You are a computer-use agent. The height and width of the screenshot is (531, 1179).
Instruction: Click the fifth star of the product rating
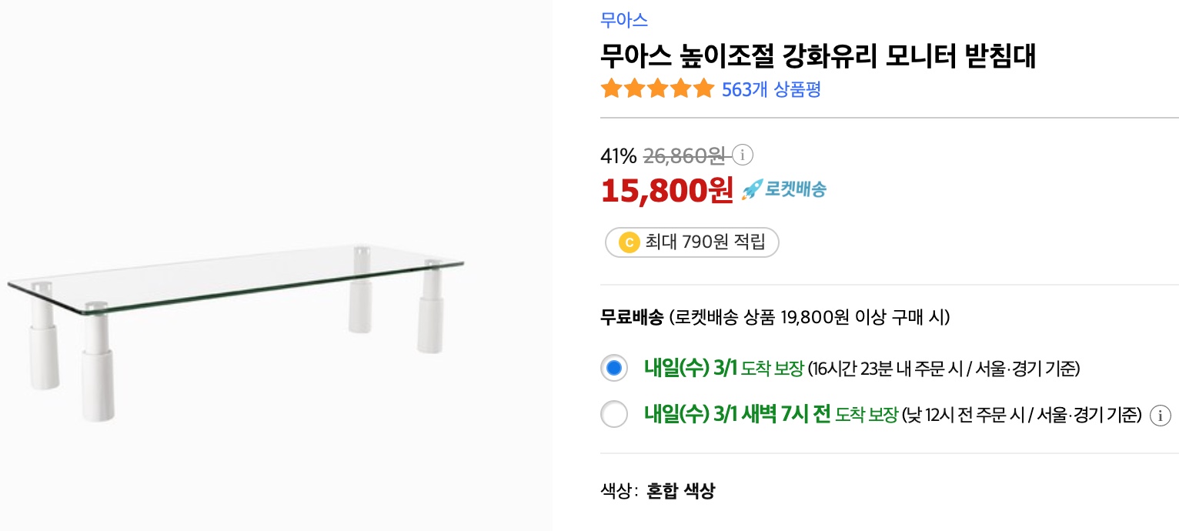tap(704, 88)
